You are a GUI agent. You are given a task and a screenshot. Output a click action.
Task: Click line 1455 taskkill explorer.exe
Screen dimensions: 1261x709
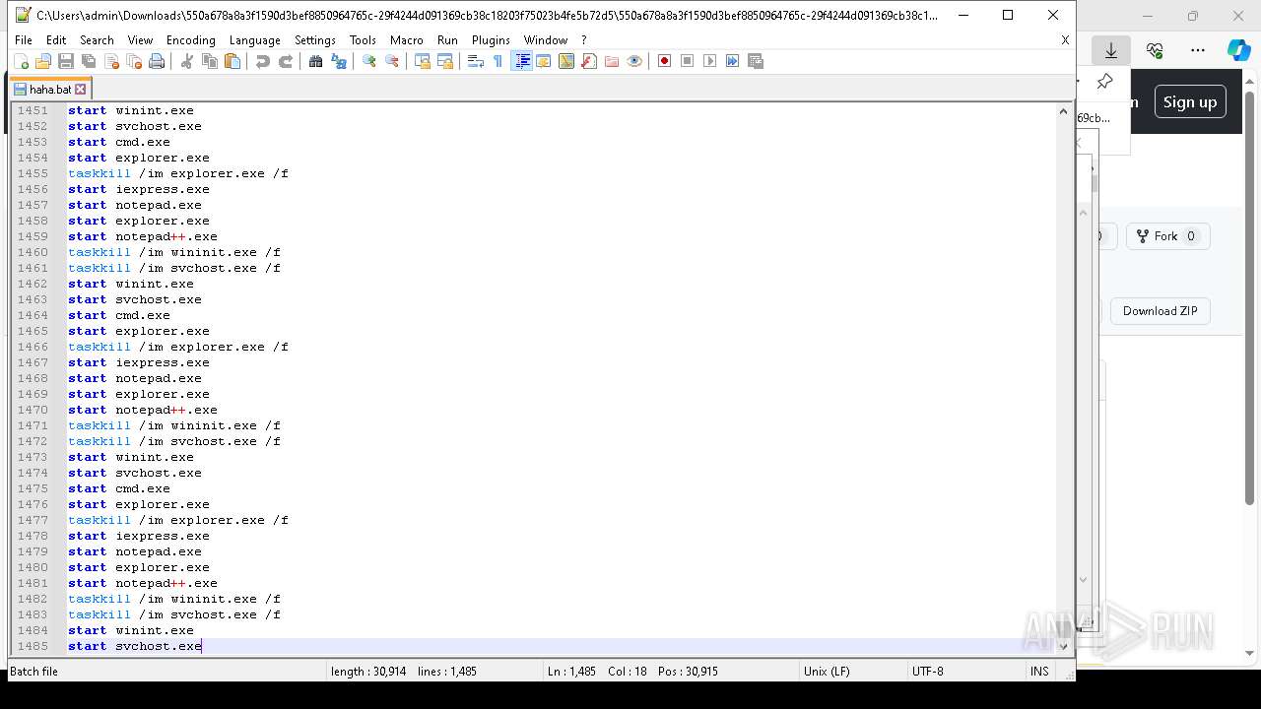(178, 173)
